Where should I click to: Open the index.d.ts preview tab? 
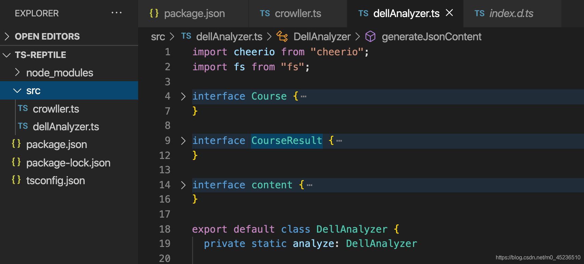512,13
